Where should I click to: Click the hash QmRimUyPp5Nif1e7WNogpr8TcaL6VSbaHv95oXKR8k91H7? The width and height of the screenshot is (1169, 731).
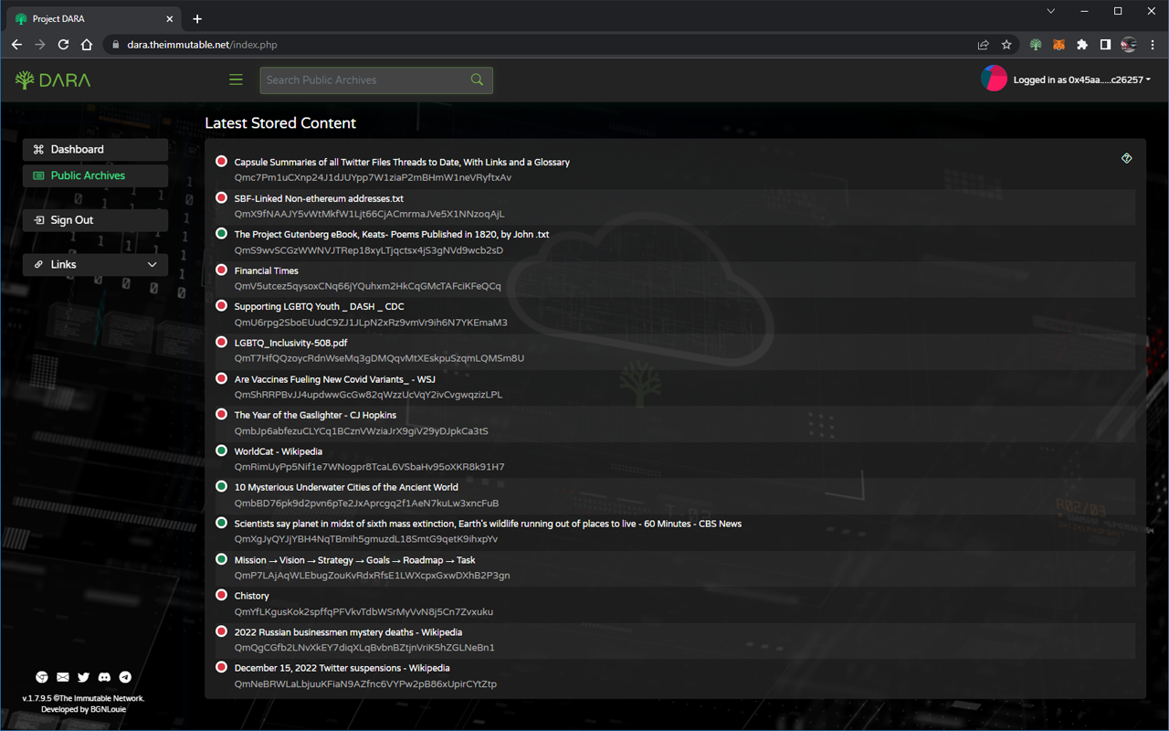point(369,467)
